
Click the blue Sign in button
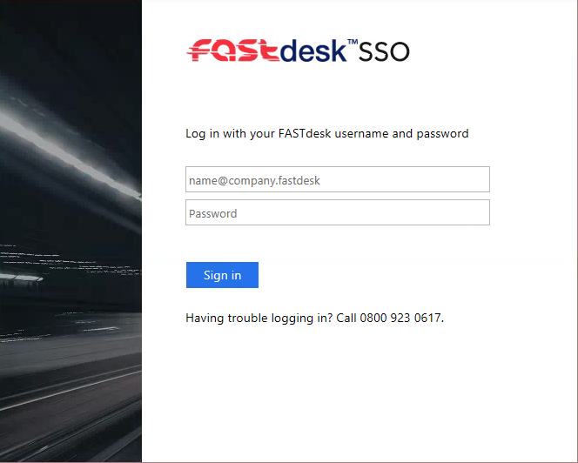[x=222, y=275]
